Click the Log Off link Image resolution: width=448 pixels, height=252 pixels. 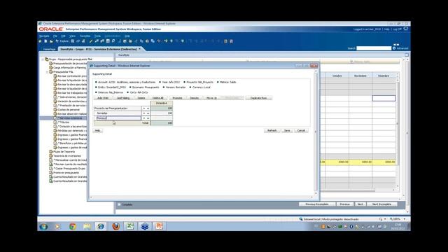tap(397, 29)
